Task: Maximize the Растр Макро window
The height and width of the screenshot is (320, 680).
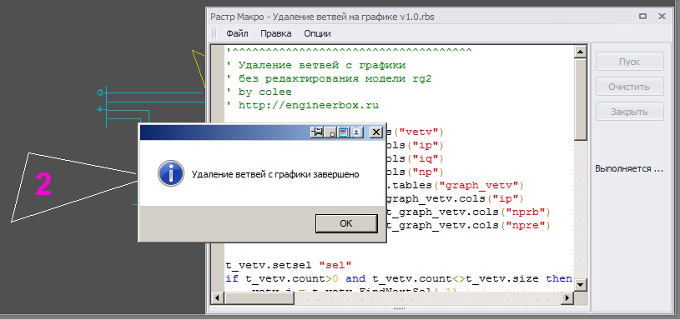Action: tap(642, 17)
